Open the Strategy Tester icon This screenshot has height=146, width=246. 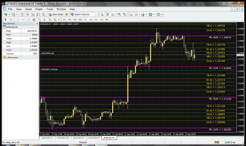click(44, 15)
